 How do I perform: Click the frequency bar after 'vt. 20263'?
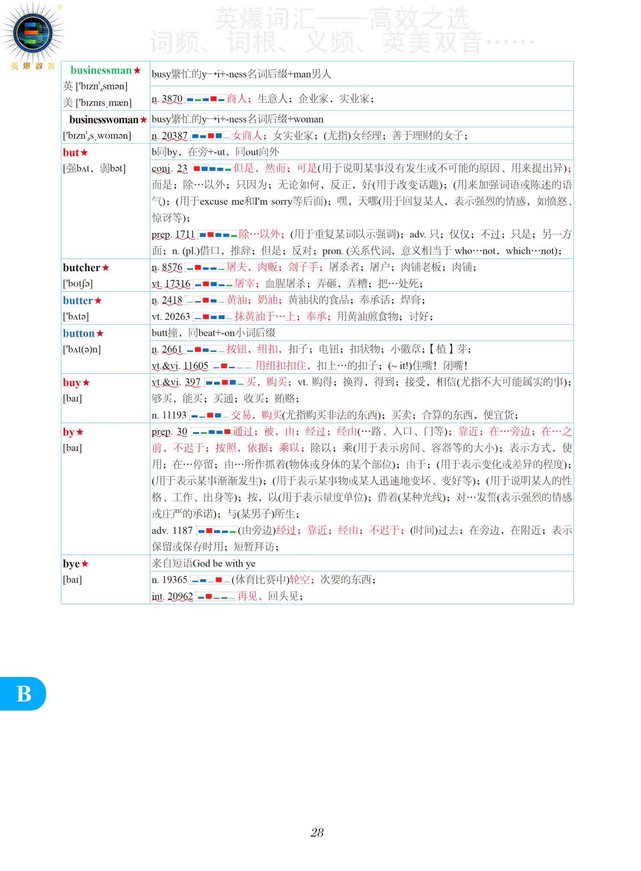tap(213, 317)
